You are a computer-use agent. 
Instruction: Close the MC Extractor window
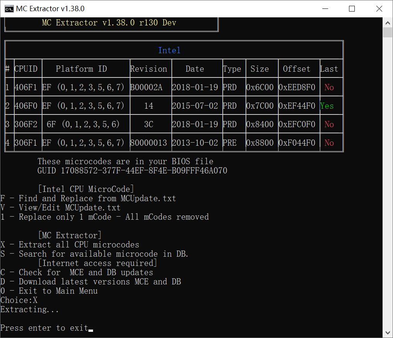(379, 9)
